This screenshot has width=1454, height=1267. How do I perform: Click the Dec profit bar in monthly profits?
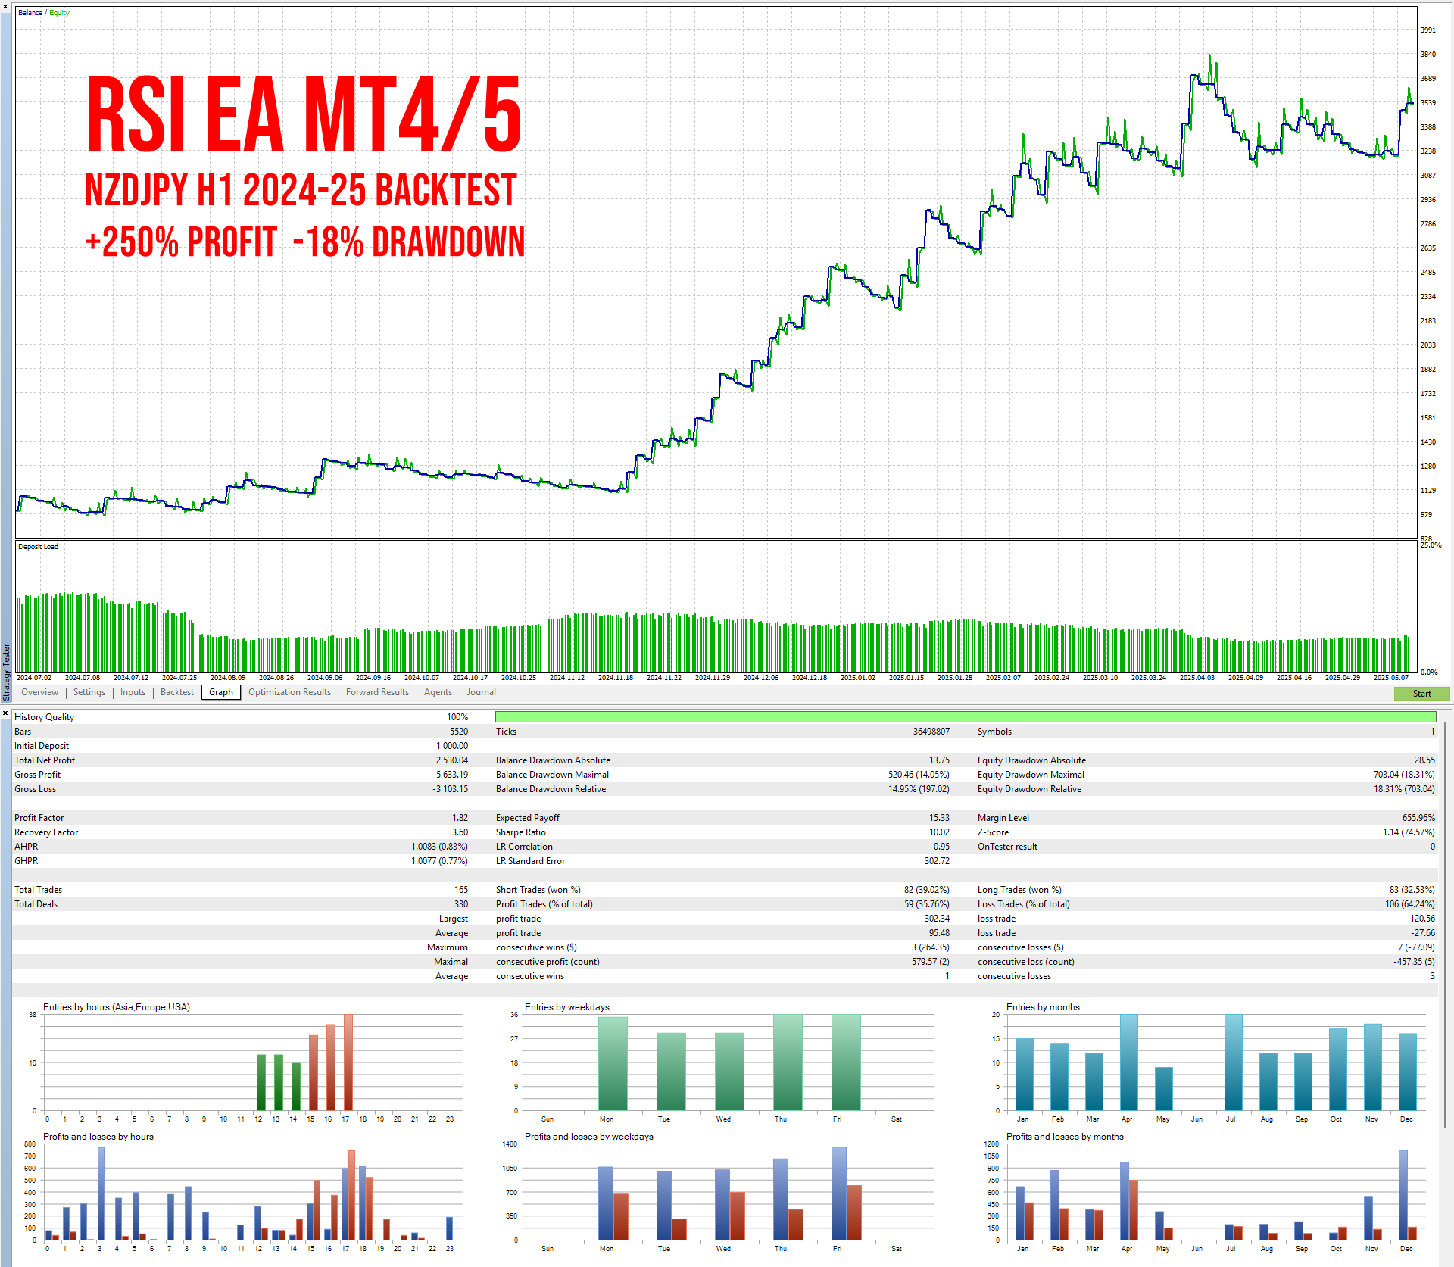click(x=1403, y=1195)
